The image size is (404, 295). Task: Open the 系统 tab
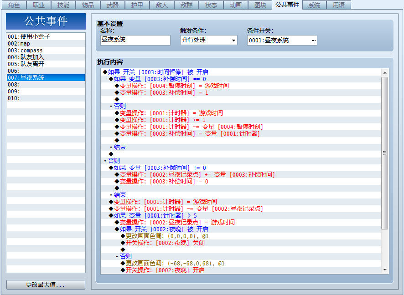coord(314,5)
